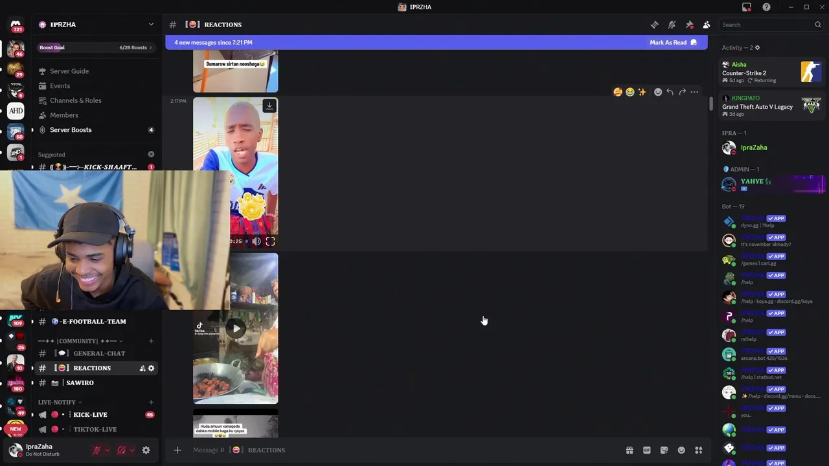Open the AHD server icon in server list

tap(16, 111)
